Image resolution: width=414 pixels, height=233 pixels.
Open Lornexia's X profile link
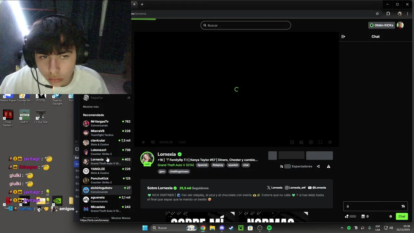tap(275, 188)
